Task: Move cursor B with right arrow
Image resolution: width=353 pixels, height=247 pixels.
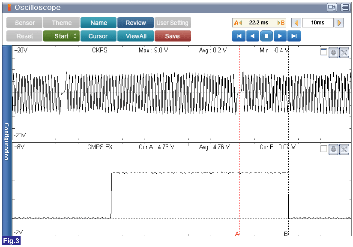Action: click(281, 23)
